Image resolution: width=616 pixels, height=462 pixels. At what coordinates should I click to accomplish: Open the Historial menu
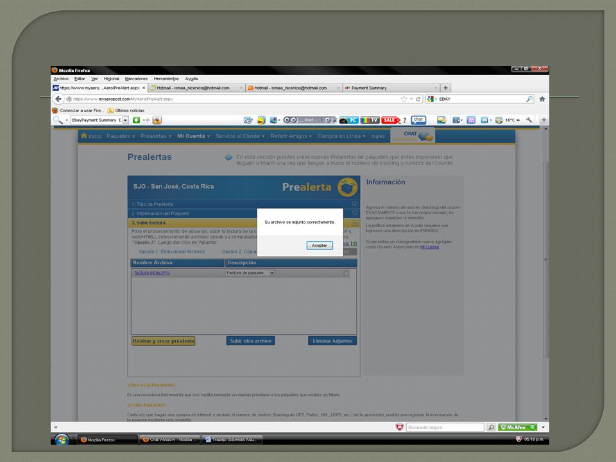[x=112, y=78]
